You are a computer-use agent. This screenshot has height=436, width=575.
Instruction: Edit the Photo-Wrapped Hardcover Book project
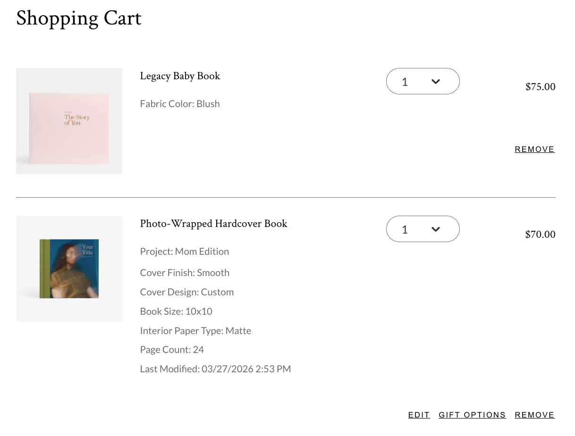[419, 415]
